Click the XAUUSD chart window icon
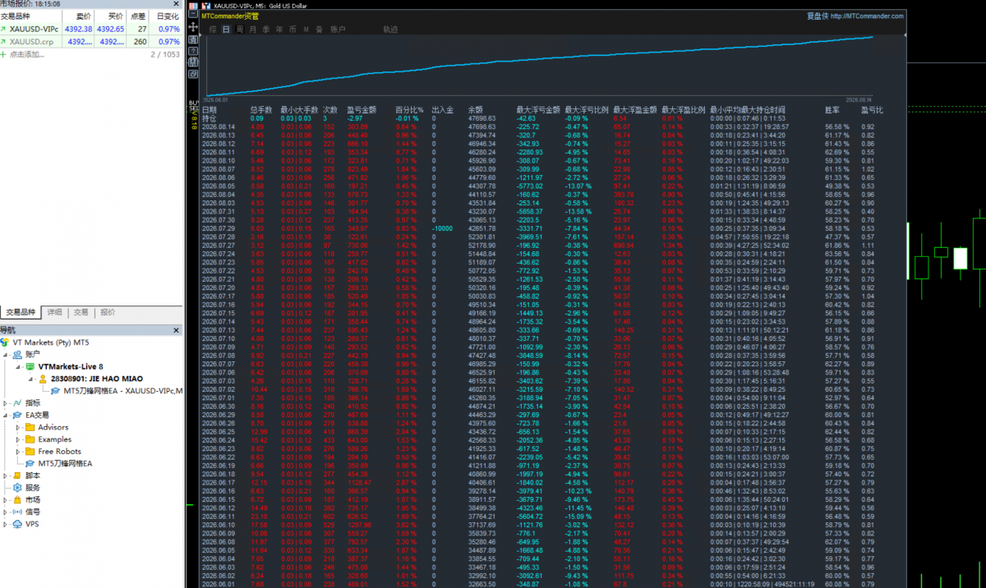The image size is (986, 588). 206,6
